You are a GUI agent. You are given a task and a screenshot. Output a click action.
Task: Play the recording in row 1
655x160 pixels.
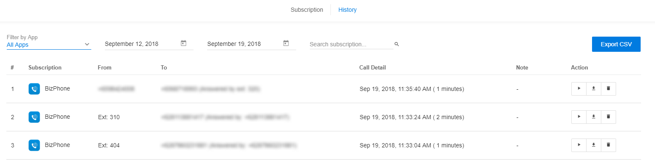point(579,89)
